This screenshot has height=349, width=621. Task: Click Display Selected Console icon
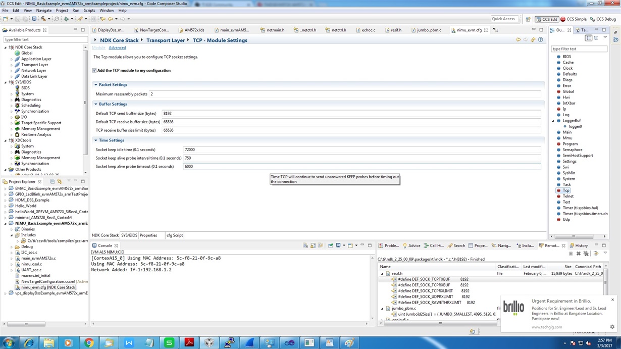tap(339, 245)
